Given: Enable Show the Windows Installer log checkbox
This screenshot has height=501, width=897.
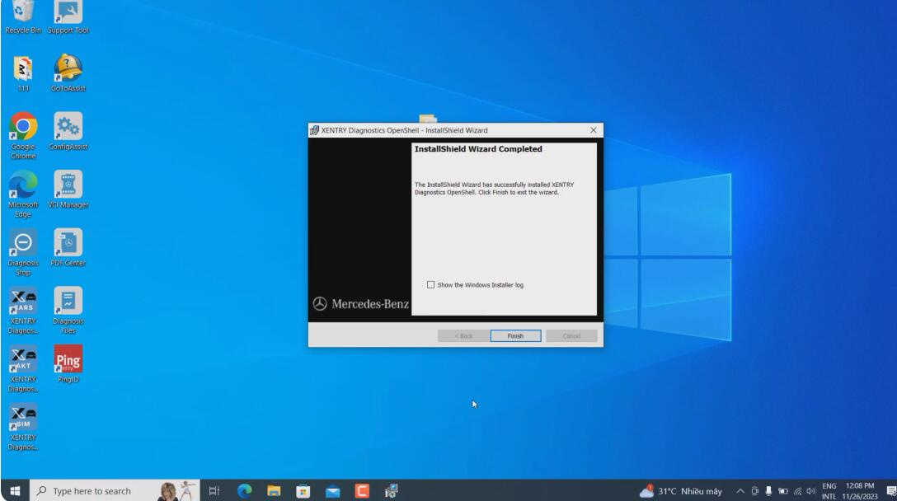Looking at the screenshot, I should pos(430,285).
